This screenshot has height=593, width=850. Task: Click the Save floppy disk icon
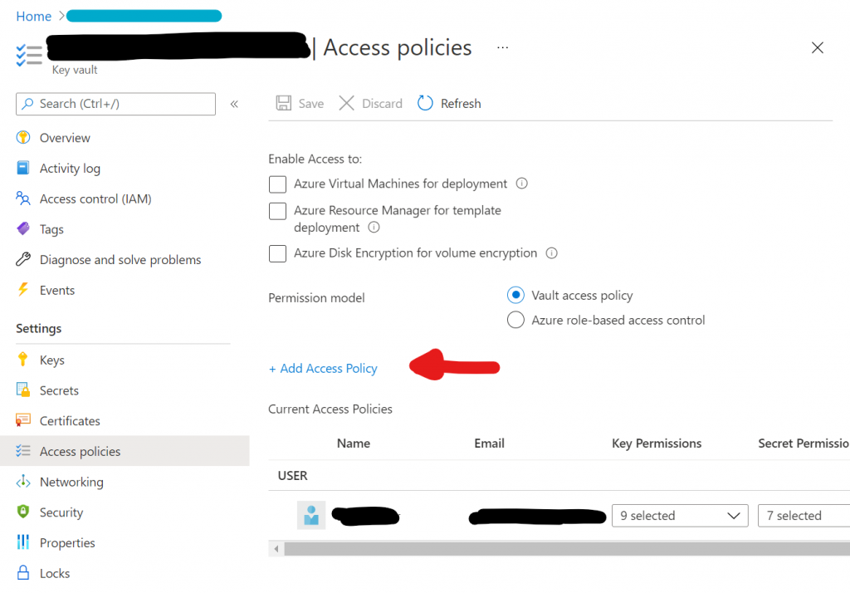click(284, 103)
